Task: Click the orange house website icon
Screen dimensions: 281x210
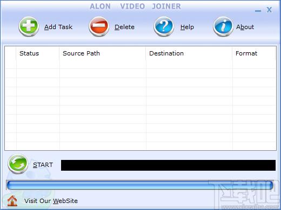Action: [x=12, y=201]
